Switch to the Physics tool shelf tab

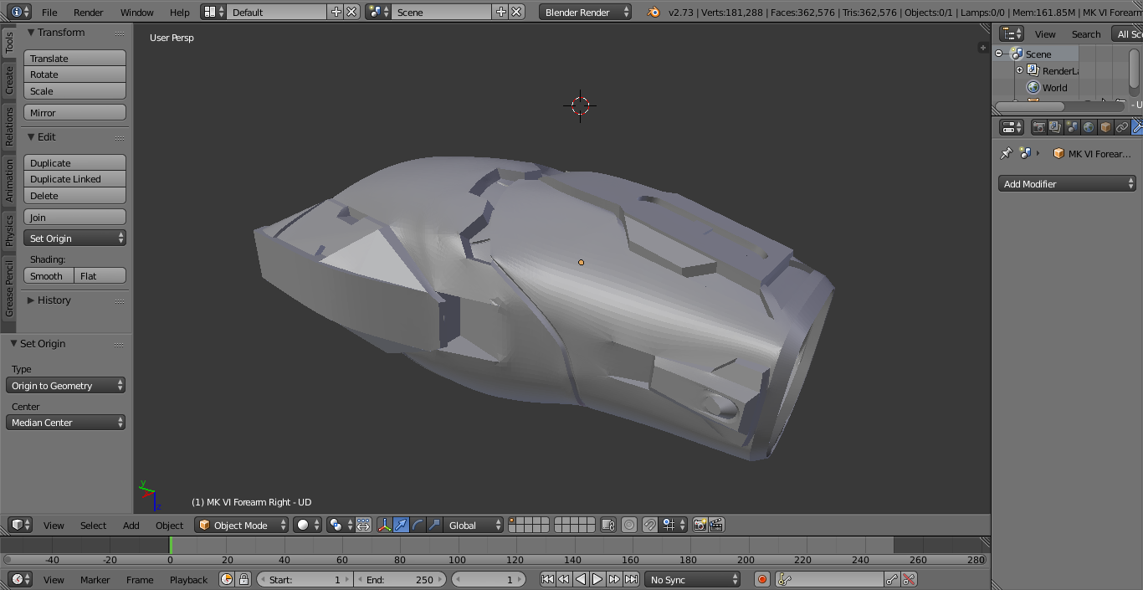(9, 230)
